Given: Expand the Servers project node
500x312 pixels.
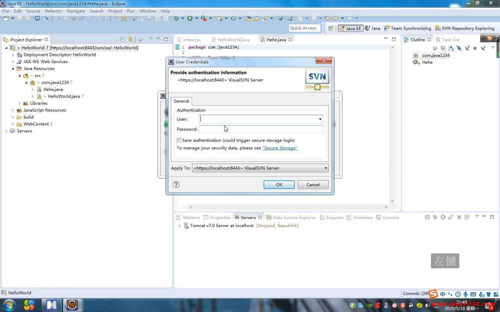Looking at the screenshot, I should pos(6,131).
